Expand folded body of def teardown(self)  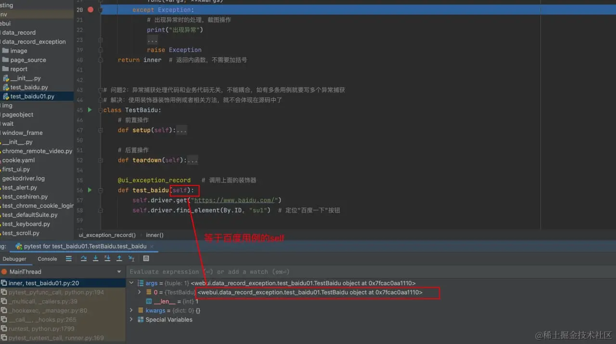click(192, 160)
